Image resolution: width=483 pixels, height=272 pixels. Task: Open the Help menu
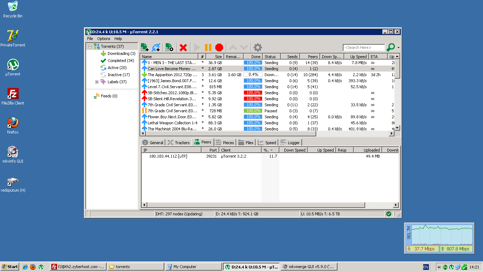click(x=118, y=39)
